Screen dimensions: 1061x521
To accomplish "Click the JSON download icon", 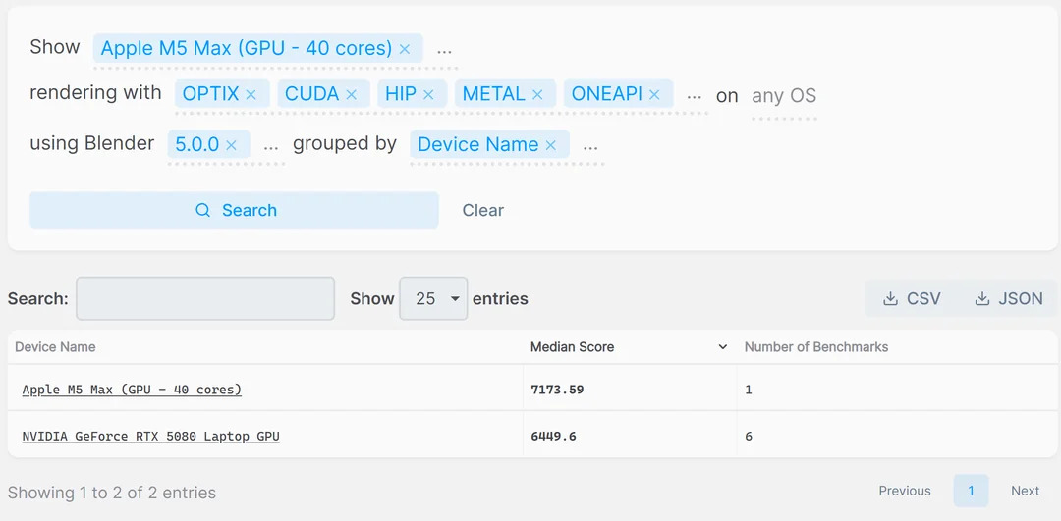I will point(981,298).
